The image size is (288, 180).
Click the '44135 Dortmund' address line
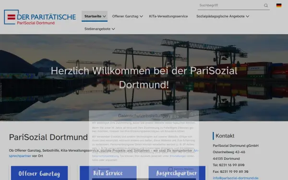226,158
